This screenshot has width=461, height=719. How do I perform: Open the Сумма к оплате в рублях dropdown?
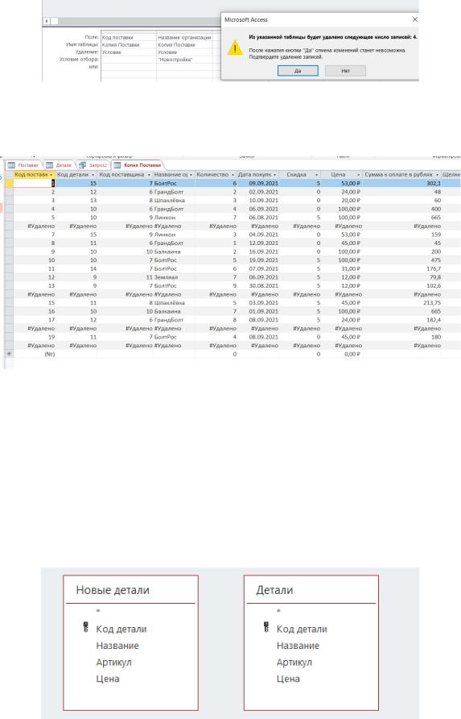click(438, 175)
